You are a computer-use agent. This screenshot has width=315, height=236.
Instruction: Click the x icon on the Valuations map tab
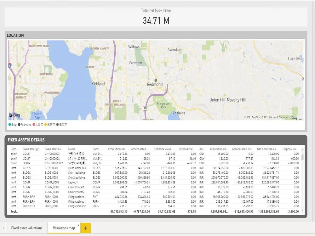click(78, 225)
